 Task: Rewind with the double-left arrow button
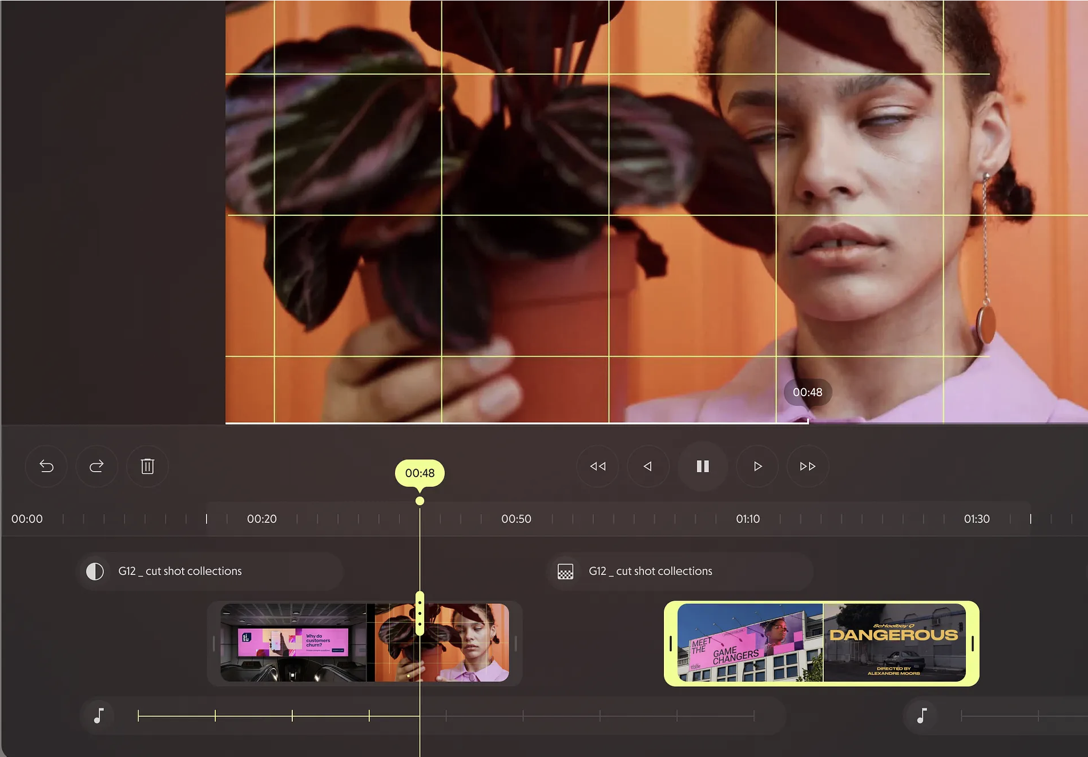598,466
